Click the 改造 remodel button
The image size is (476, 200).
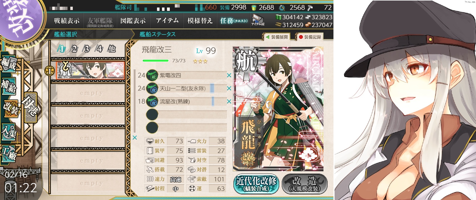coord(305,184)
